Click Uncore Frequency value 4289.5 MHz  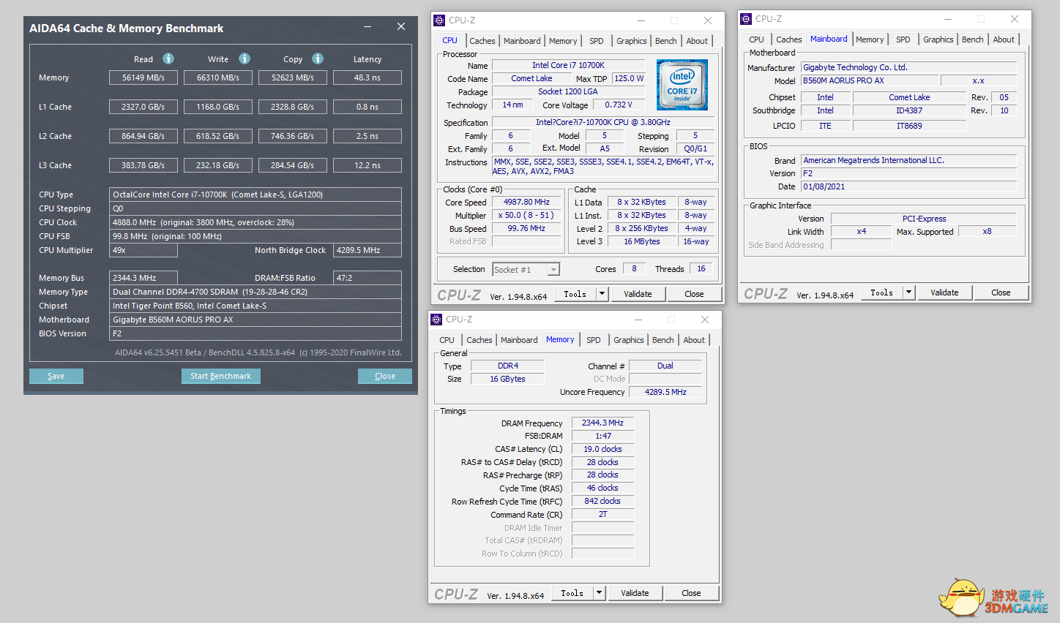[665, 392]
